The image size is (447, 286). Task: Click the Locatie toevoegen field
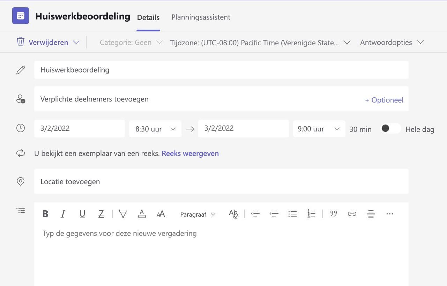pos(221,181)
